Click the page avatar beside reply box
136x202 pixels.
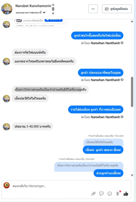7,185
